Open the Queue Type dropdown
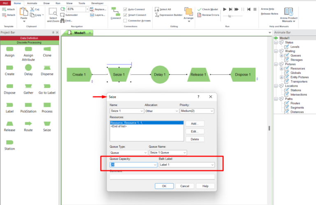 pyautogui.click(x=145, y=153)
